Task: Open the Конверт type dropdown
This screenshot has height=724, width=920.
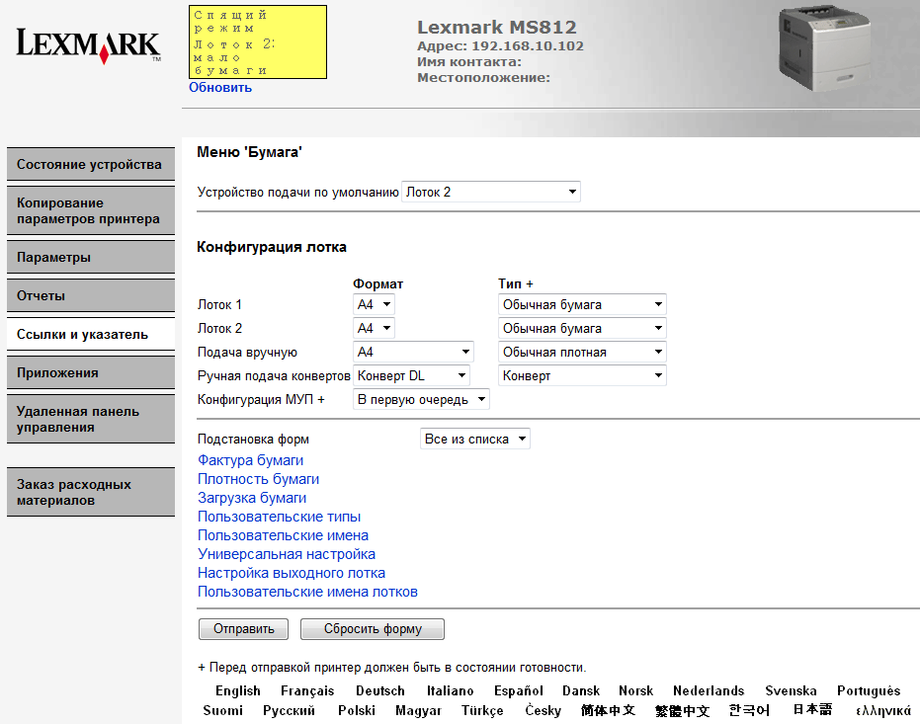Action: 582,375
